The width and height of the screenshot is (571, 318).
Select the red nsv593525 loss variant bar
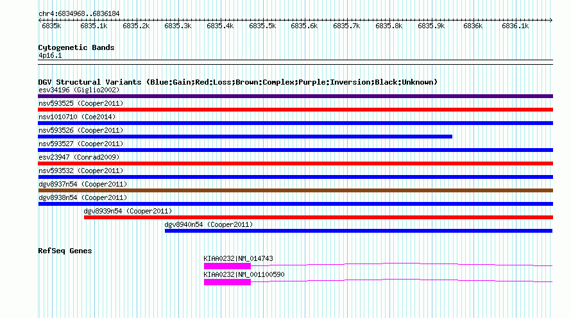click(x=295, y=110)
